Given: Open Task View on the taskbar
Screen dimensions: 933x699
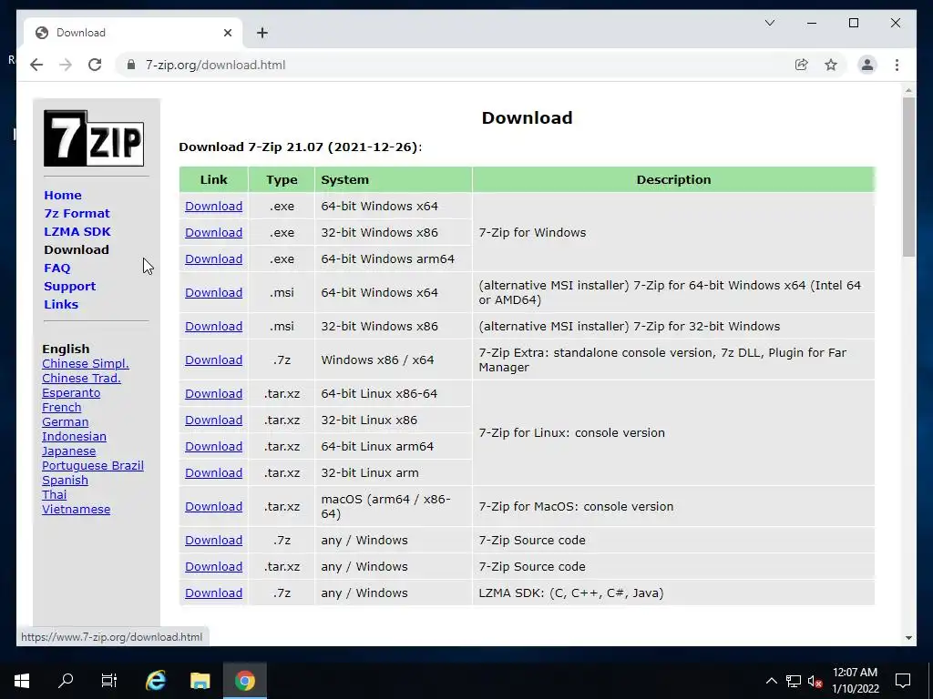Looking at the screenshot, I should tap(109, 681).
